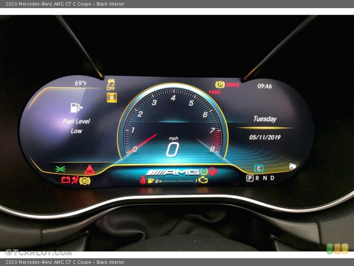
Task: Tap the 1 on the tachometer
Action: click(133, 130)
